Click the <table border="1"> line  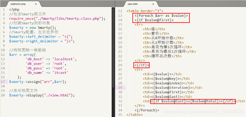145,11
